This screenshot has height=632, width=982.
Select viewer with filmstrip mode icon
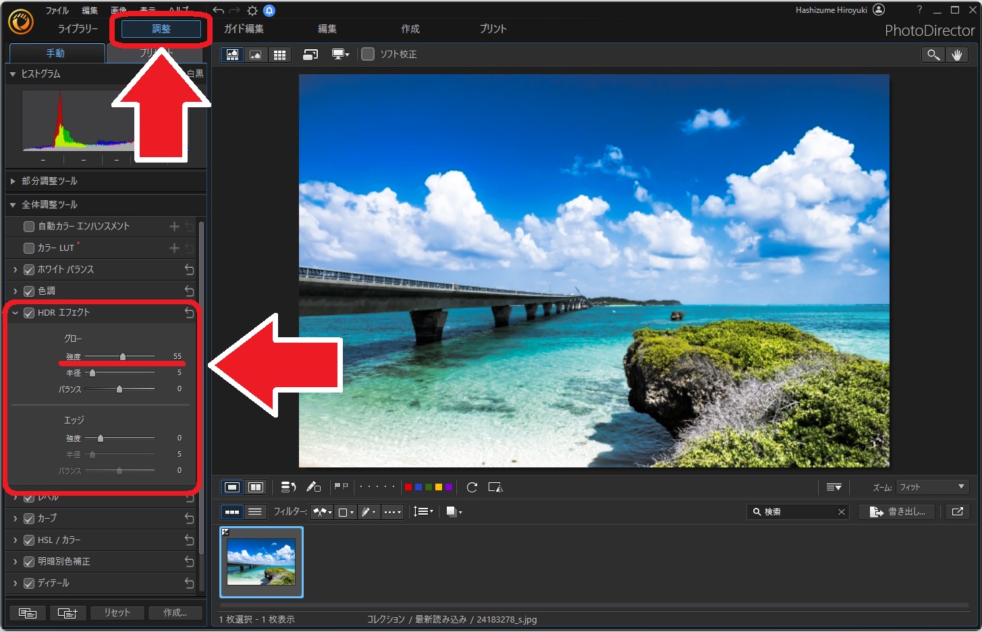[233, 55]
